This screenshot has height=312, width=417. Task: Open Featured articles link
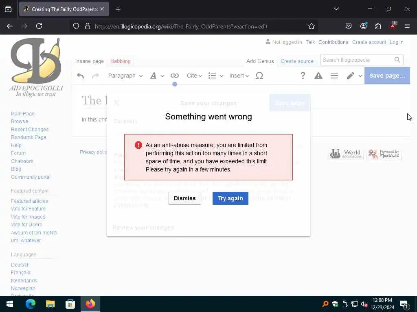tap(29, 201)
